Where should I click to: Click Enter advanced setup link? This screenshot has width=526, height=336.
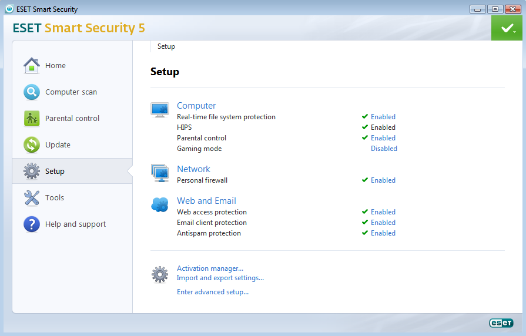[x=213, y=292]
